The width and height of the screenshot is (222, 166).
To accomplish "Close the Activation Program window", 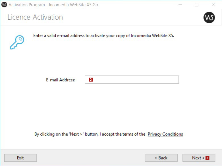I will [x=213, y=5].
